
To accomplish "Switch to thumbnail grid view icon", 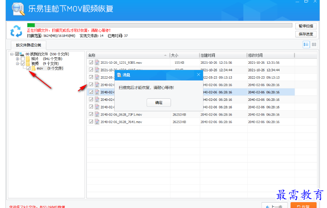I will coord(314,45).
